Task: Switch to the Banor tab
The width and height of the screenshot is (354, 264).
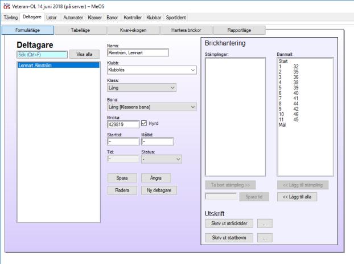Action: pyautogui.click(x=112, y=18)
